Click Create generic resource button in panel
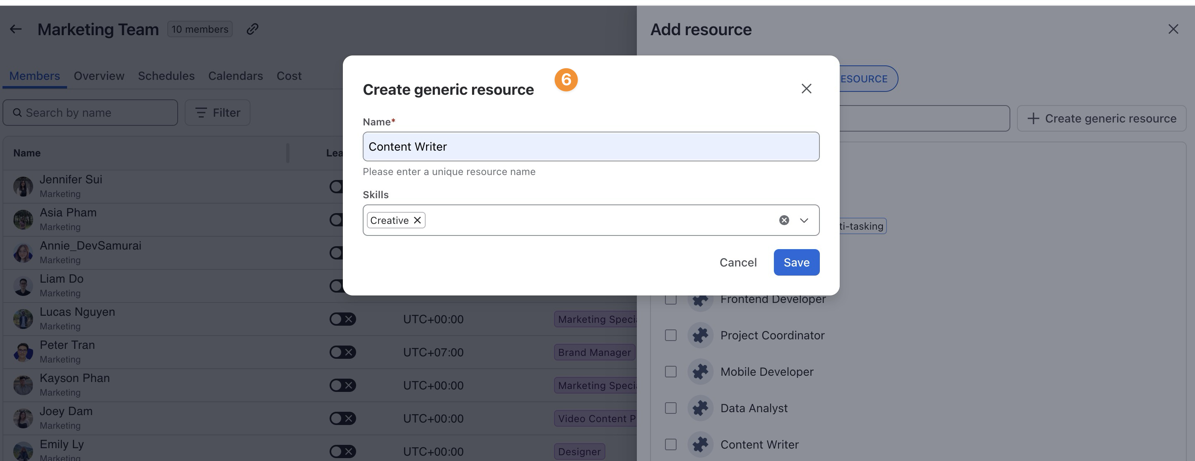 (x=1102, y=118)
